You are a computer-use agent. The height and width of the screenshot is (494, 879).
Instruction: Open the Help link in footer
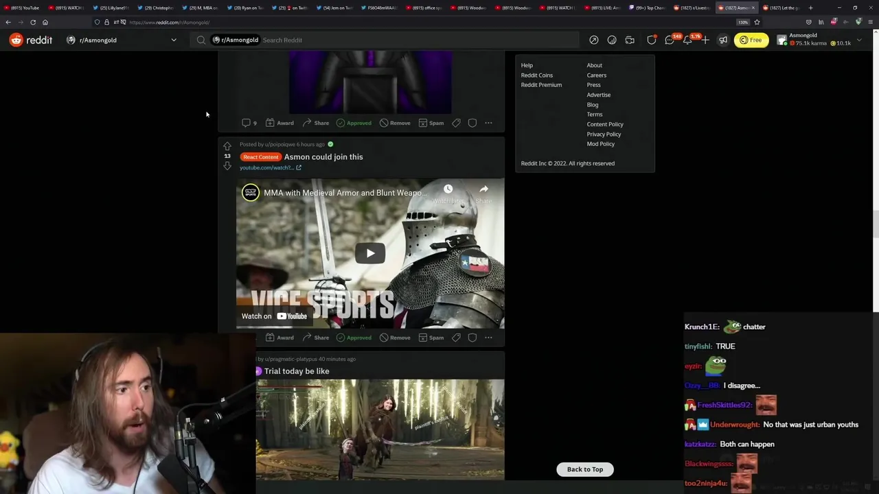(x=527, y=65)
